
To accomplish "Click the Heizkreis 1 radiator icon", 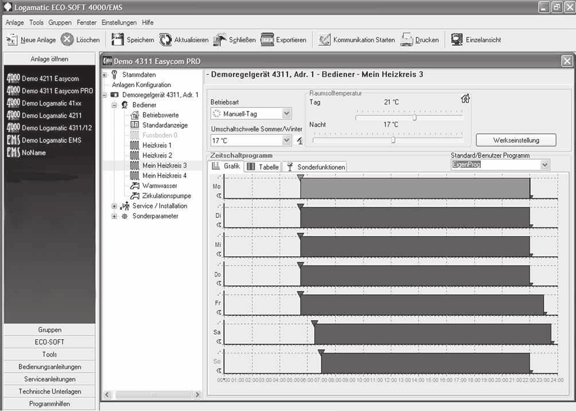I will 134,146.
